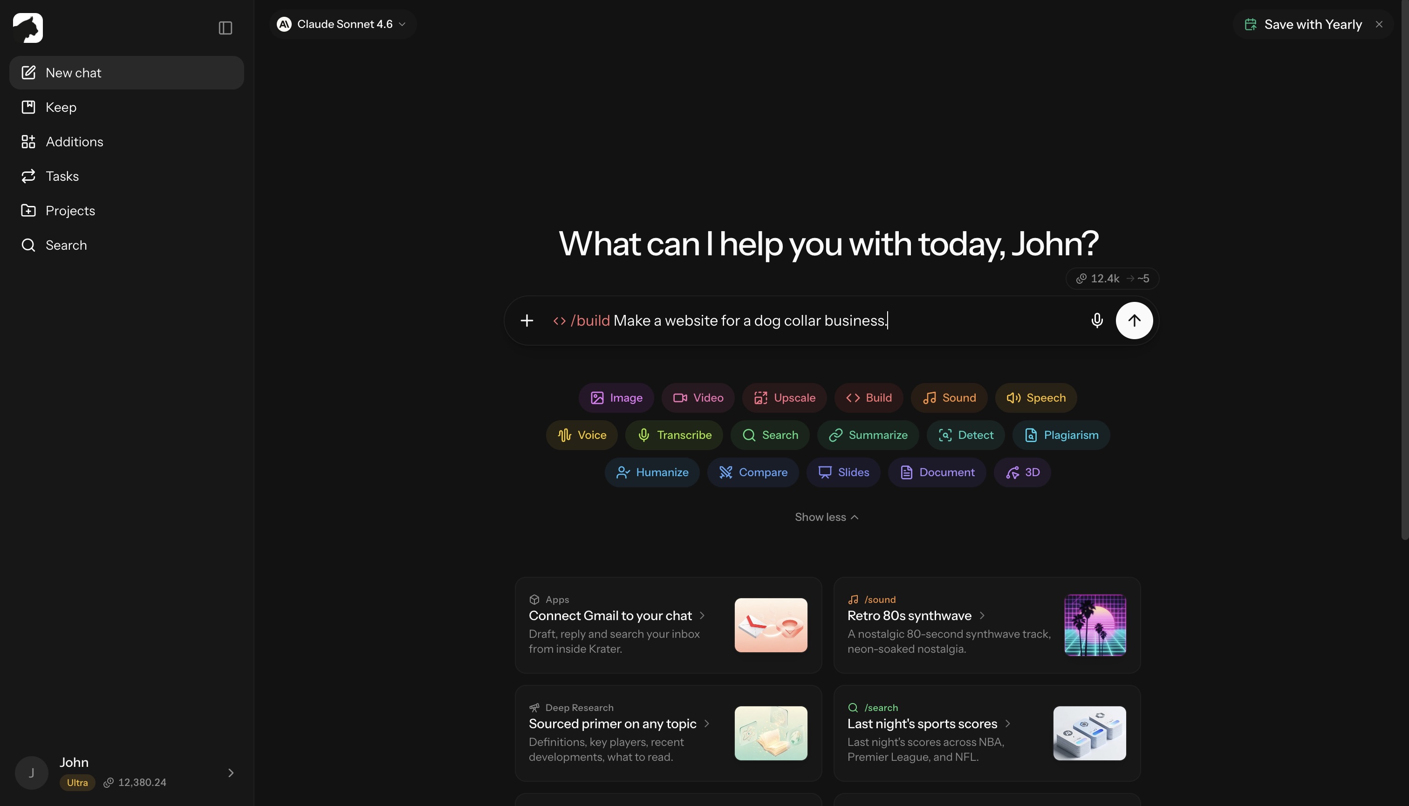1409x806 pixels.
Task: Select the Search tool chip below prompt
Action: (x=770, y=435)
